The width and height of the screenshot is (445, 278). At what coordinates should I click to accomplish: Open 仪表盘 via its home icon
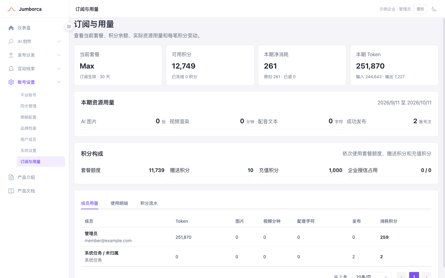pos(11,28)
